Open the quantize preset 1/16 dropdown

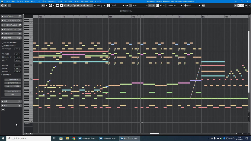(140, 5)
